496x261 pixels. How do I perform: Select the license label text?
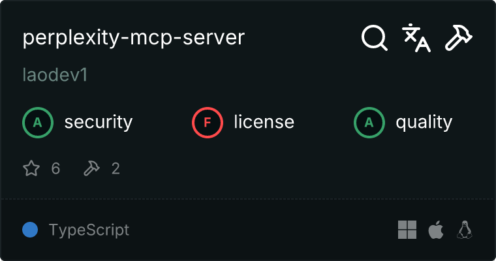(x=264, y=122)
